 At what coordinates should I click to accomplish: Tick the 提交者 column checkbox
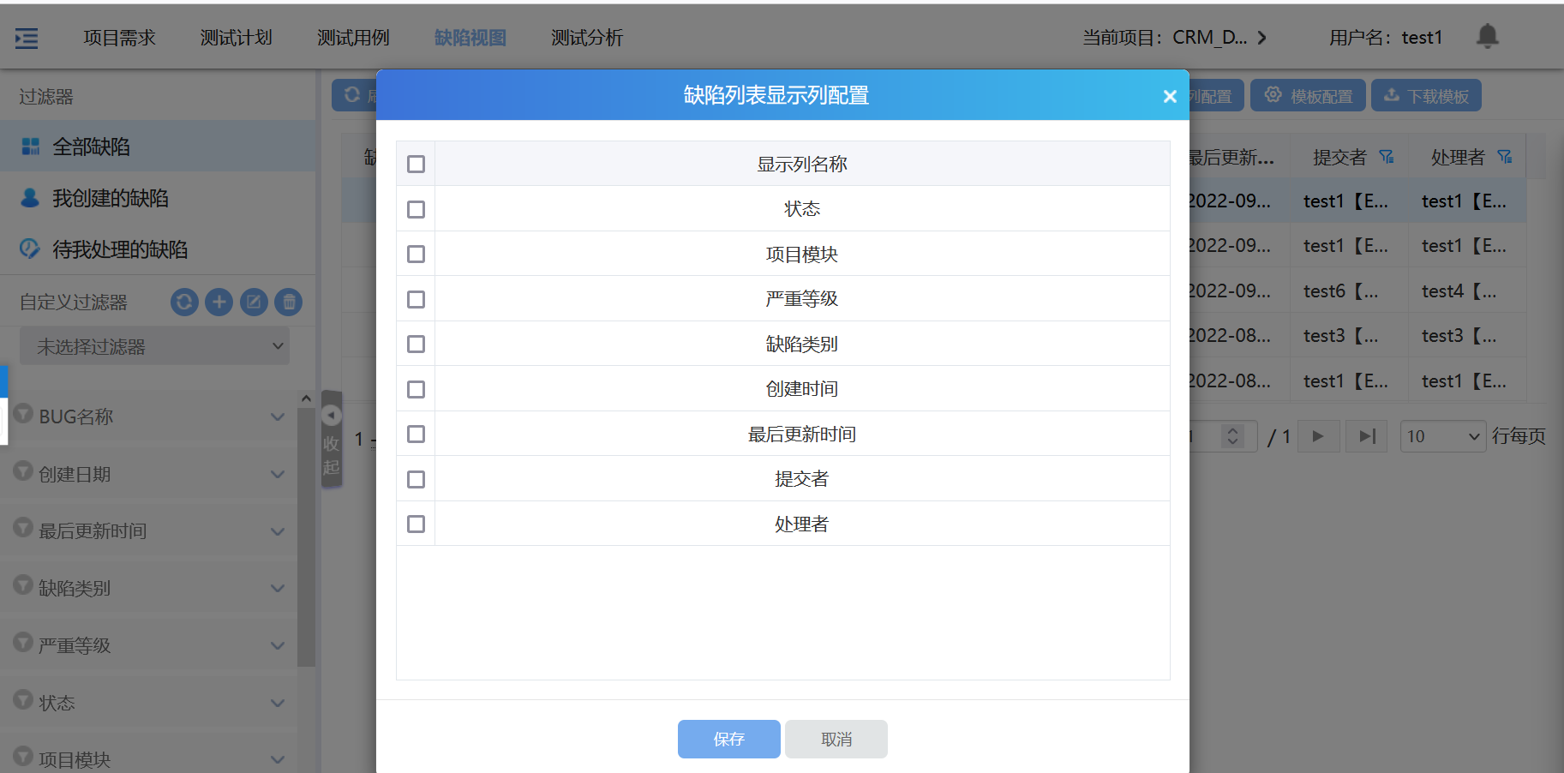pyautogui.click(x=416, y=479)
